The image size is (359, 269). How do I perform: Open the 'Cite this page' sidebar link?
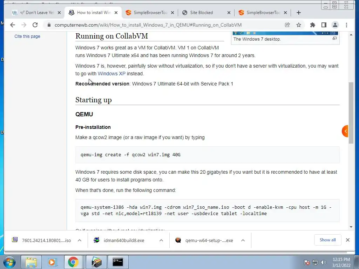(x=27, y=36)
